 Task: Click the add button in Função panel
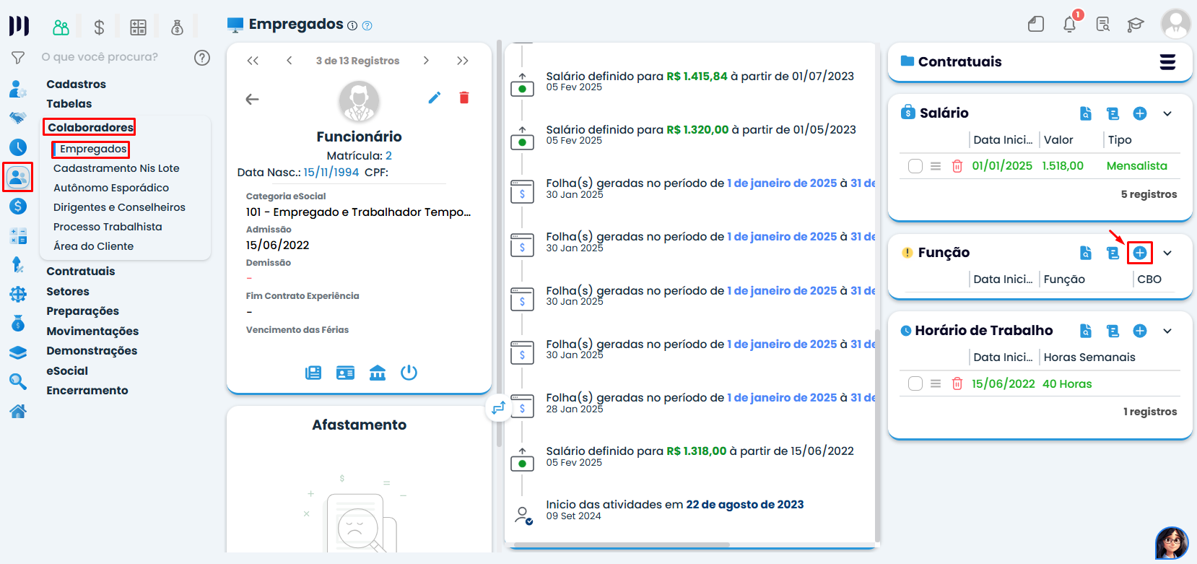click(x=1139, y=253)
